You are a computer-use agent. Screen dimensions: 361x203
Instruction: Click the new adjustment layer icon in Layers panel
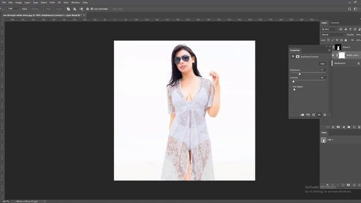coord(344,127)
